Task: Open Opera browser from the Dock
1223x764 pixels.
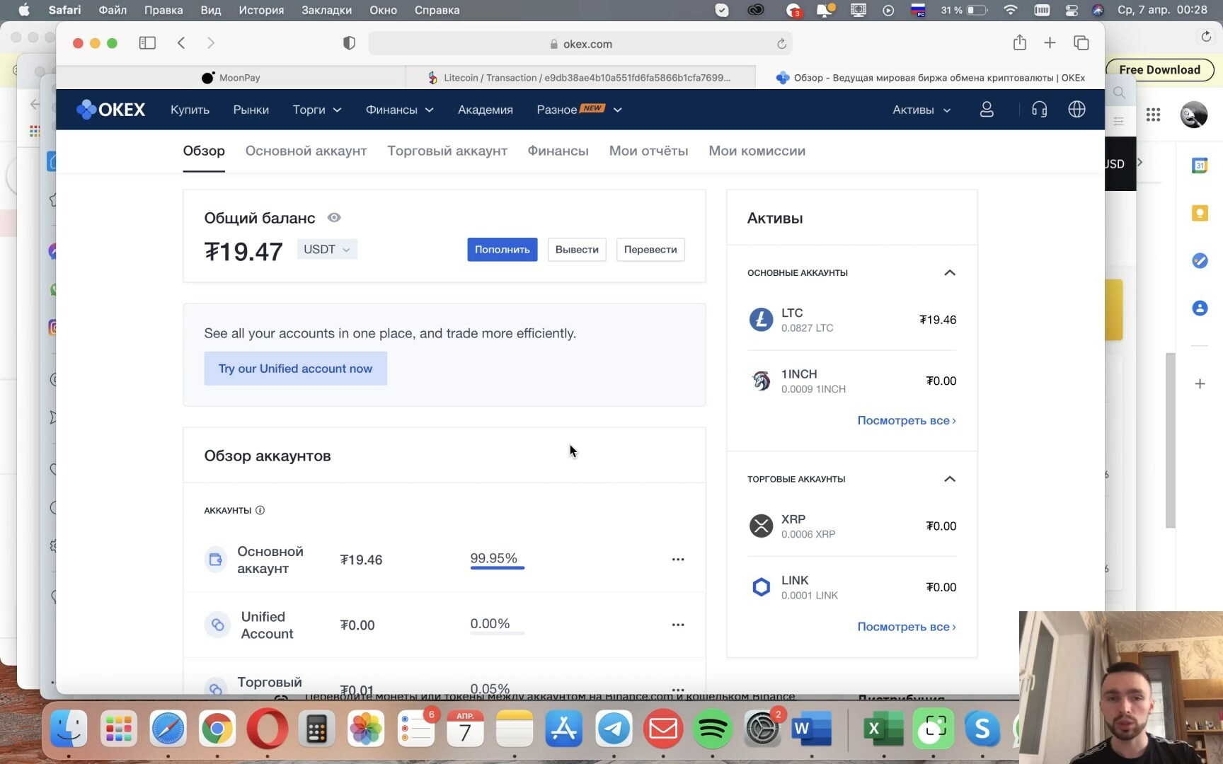Action: [x=267, y=729]
